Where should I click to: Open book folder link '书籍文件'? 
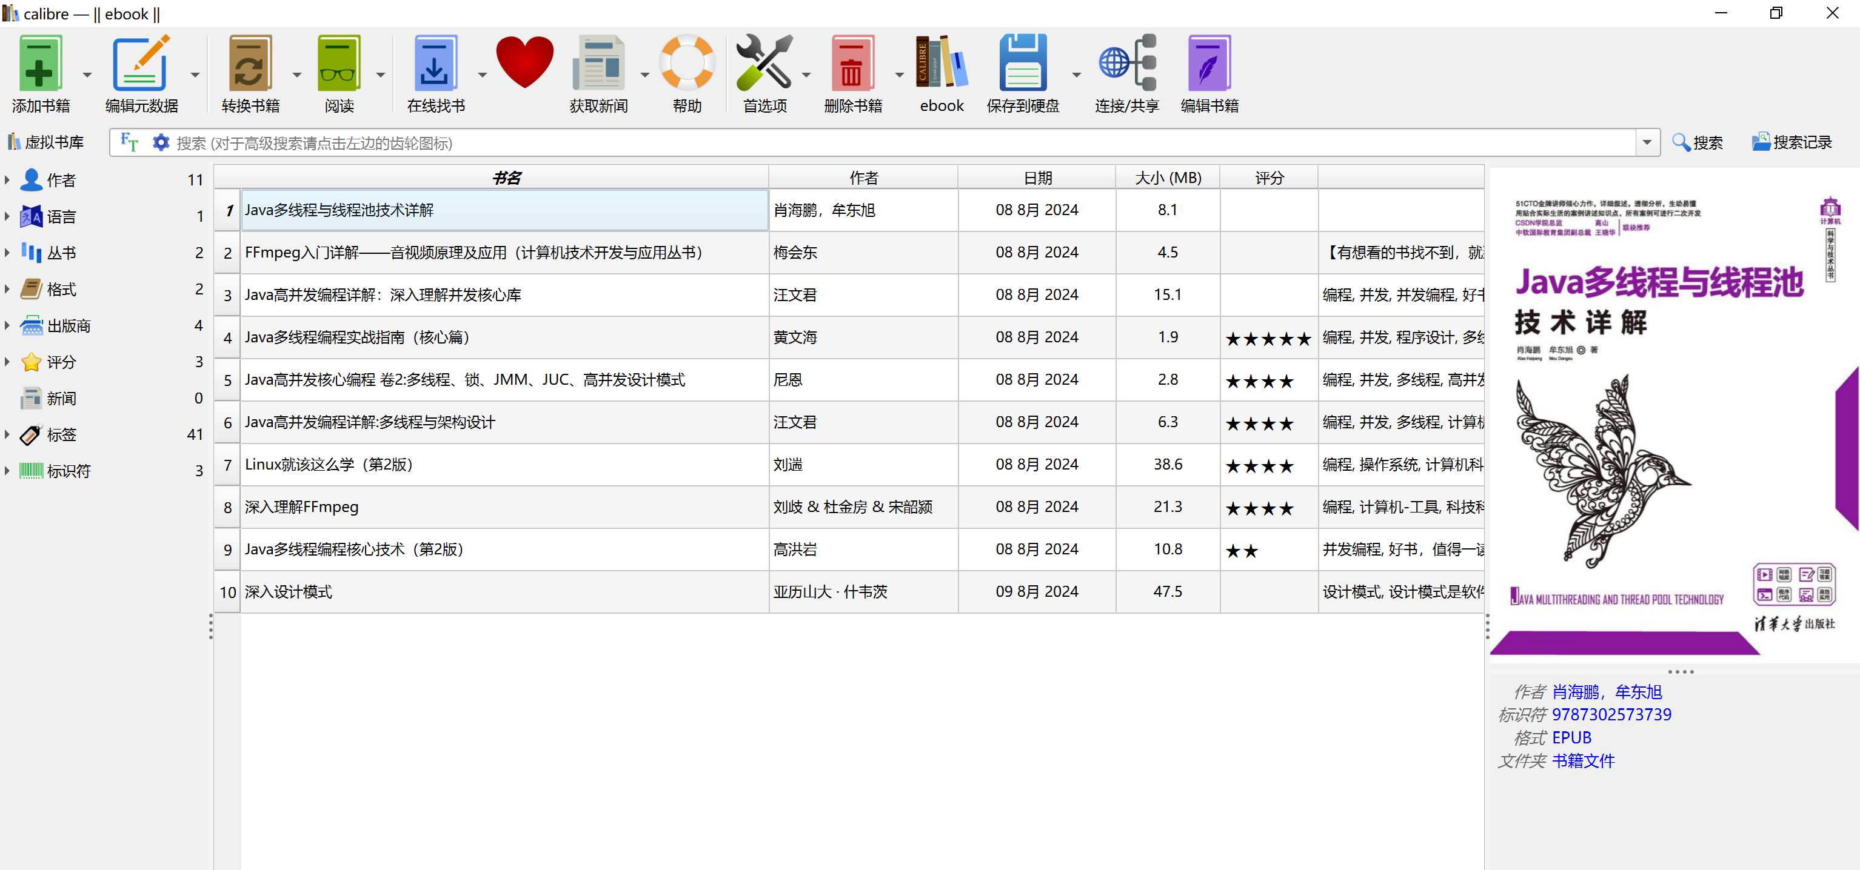(1584, 760)
